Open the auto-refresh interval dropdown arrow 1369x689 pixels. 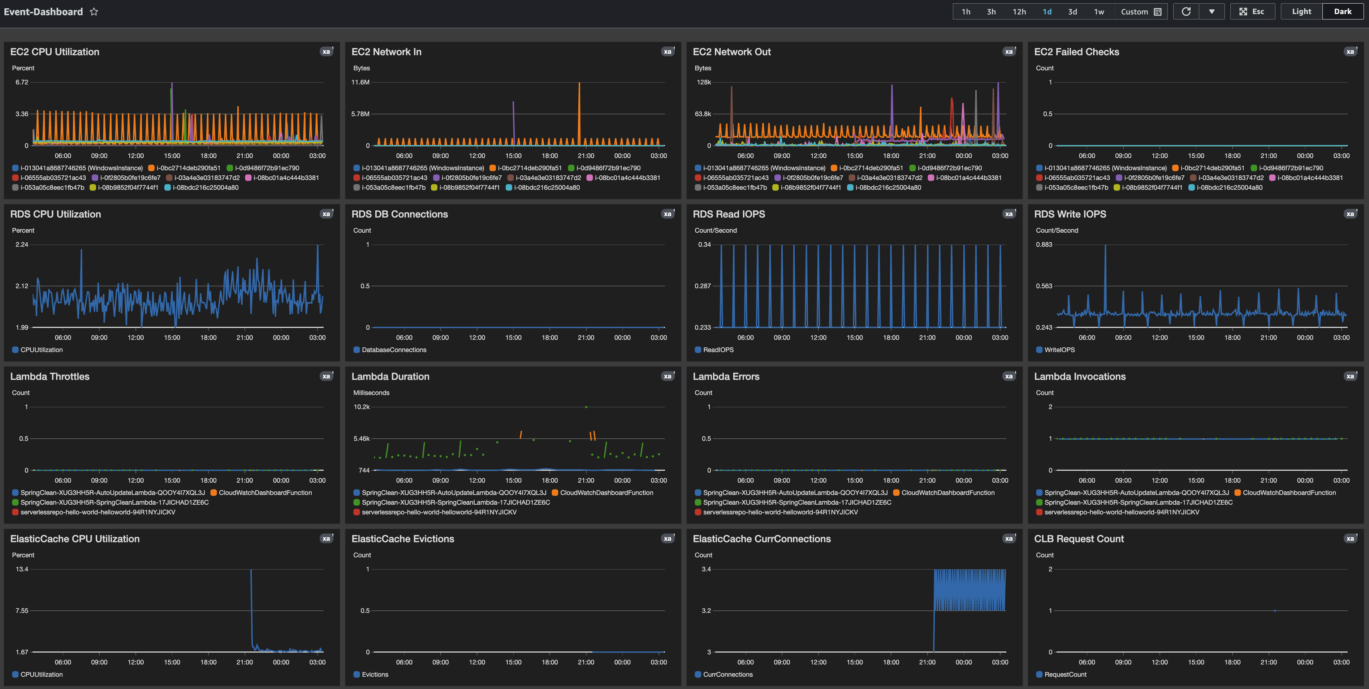coord(1212,11)
